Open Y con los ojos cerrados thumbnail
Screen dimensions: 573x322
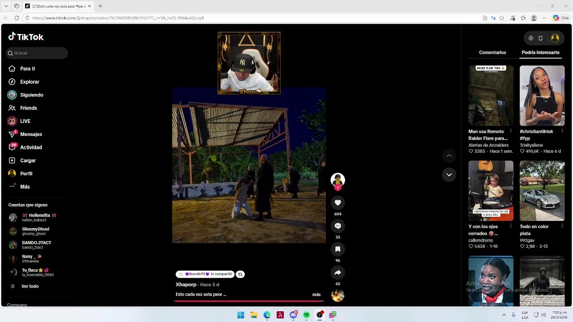[491, 191]
